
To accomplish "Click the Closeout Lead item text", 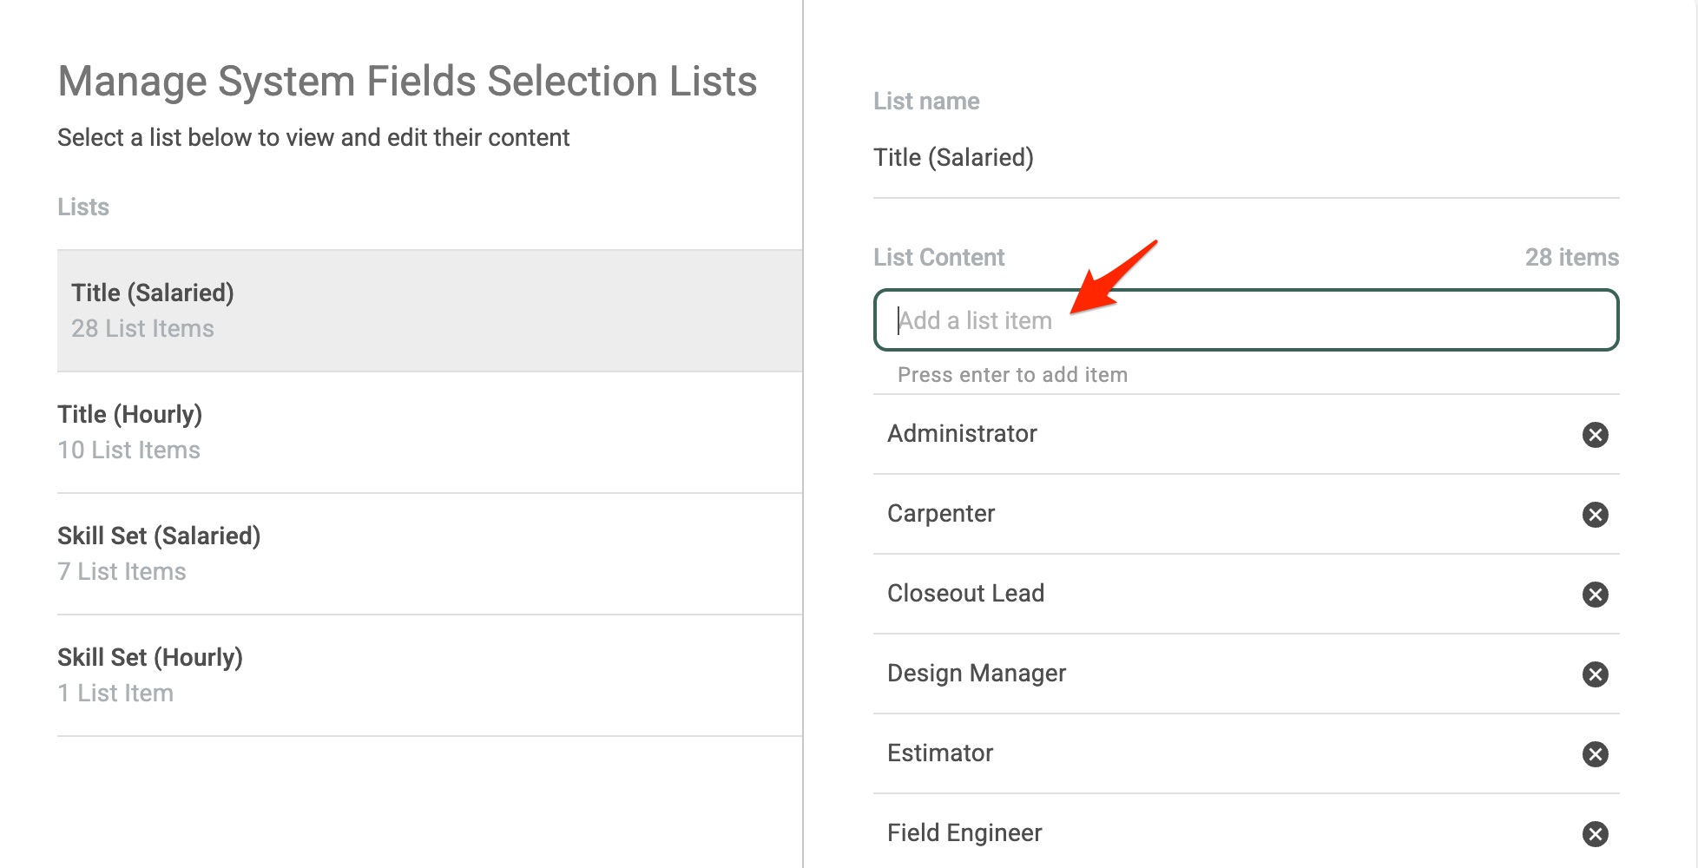I will (x=965, y=594).
